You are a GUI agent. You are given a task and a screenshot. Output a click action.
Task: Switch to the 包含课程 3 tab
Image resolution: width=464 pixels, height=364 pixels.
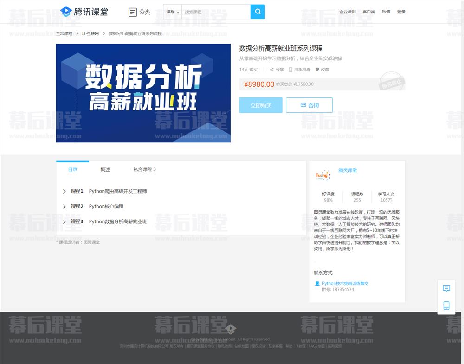point(144,169)
